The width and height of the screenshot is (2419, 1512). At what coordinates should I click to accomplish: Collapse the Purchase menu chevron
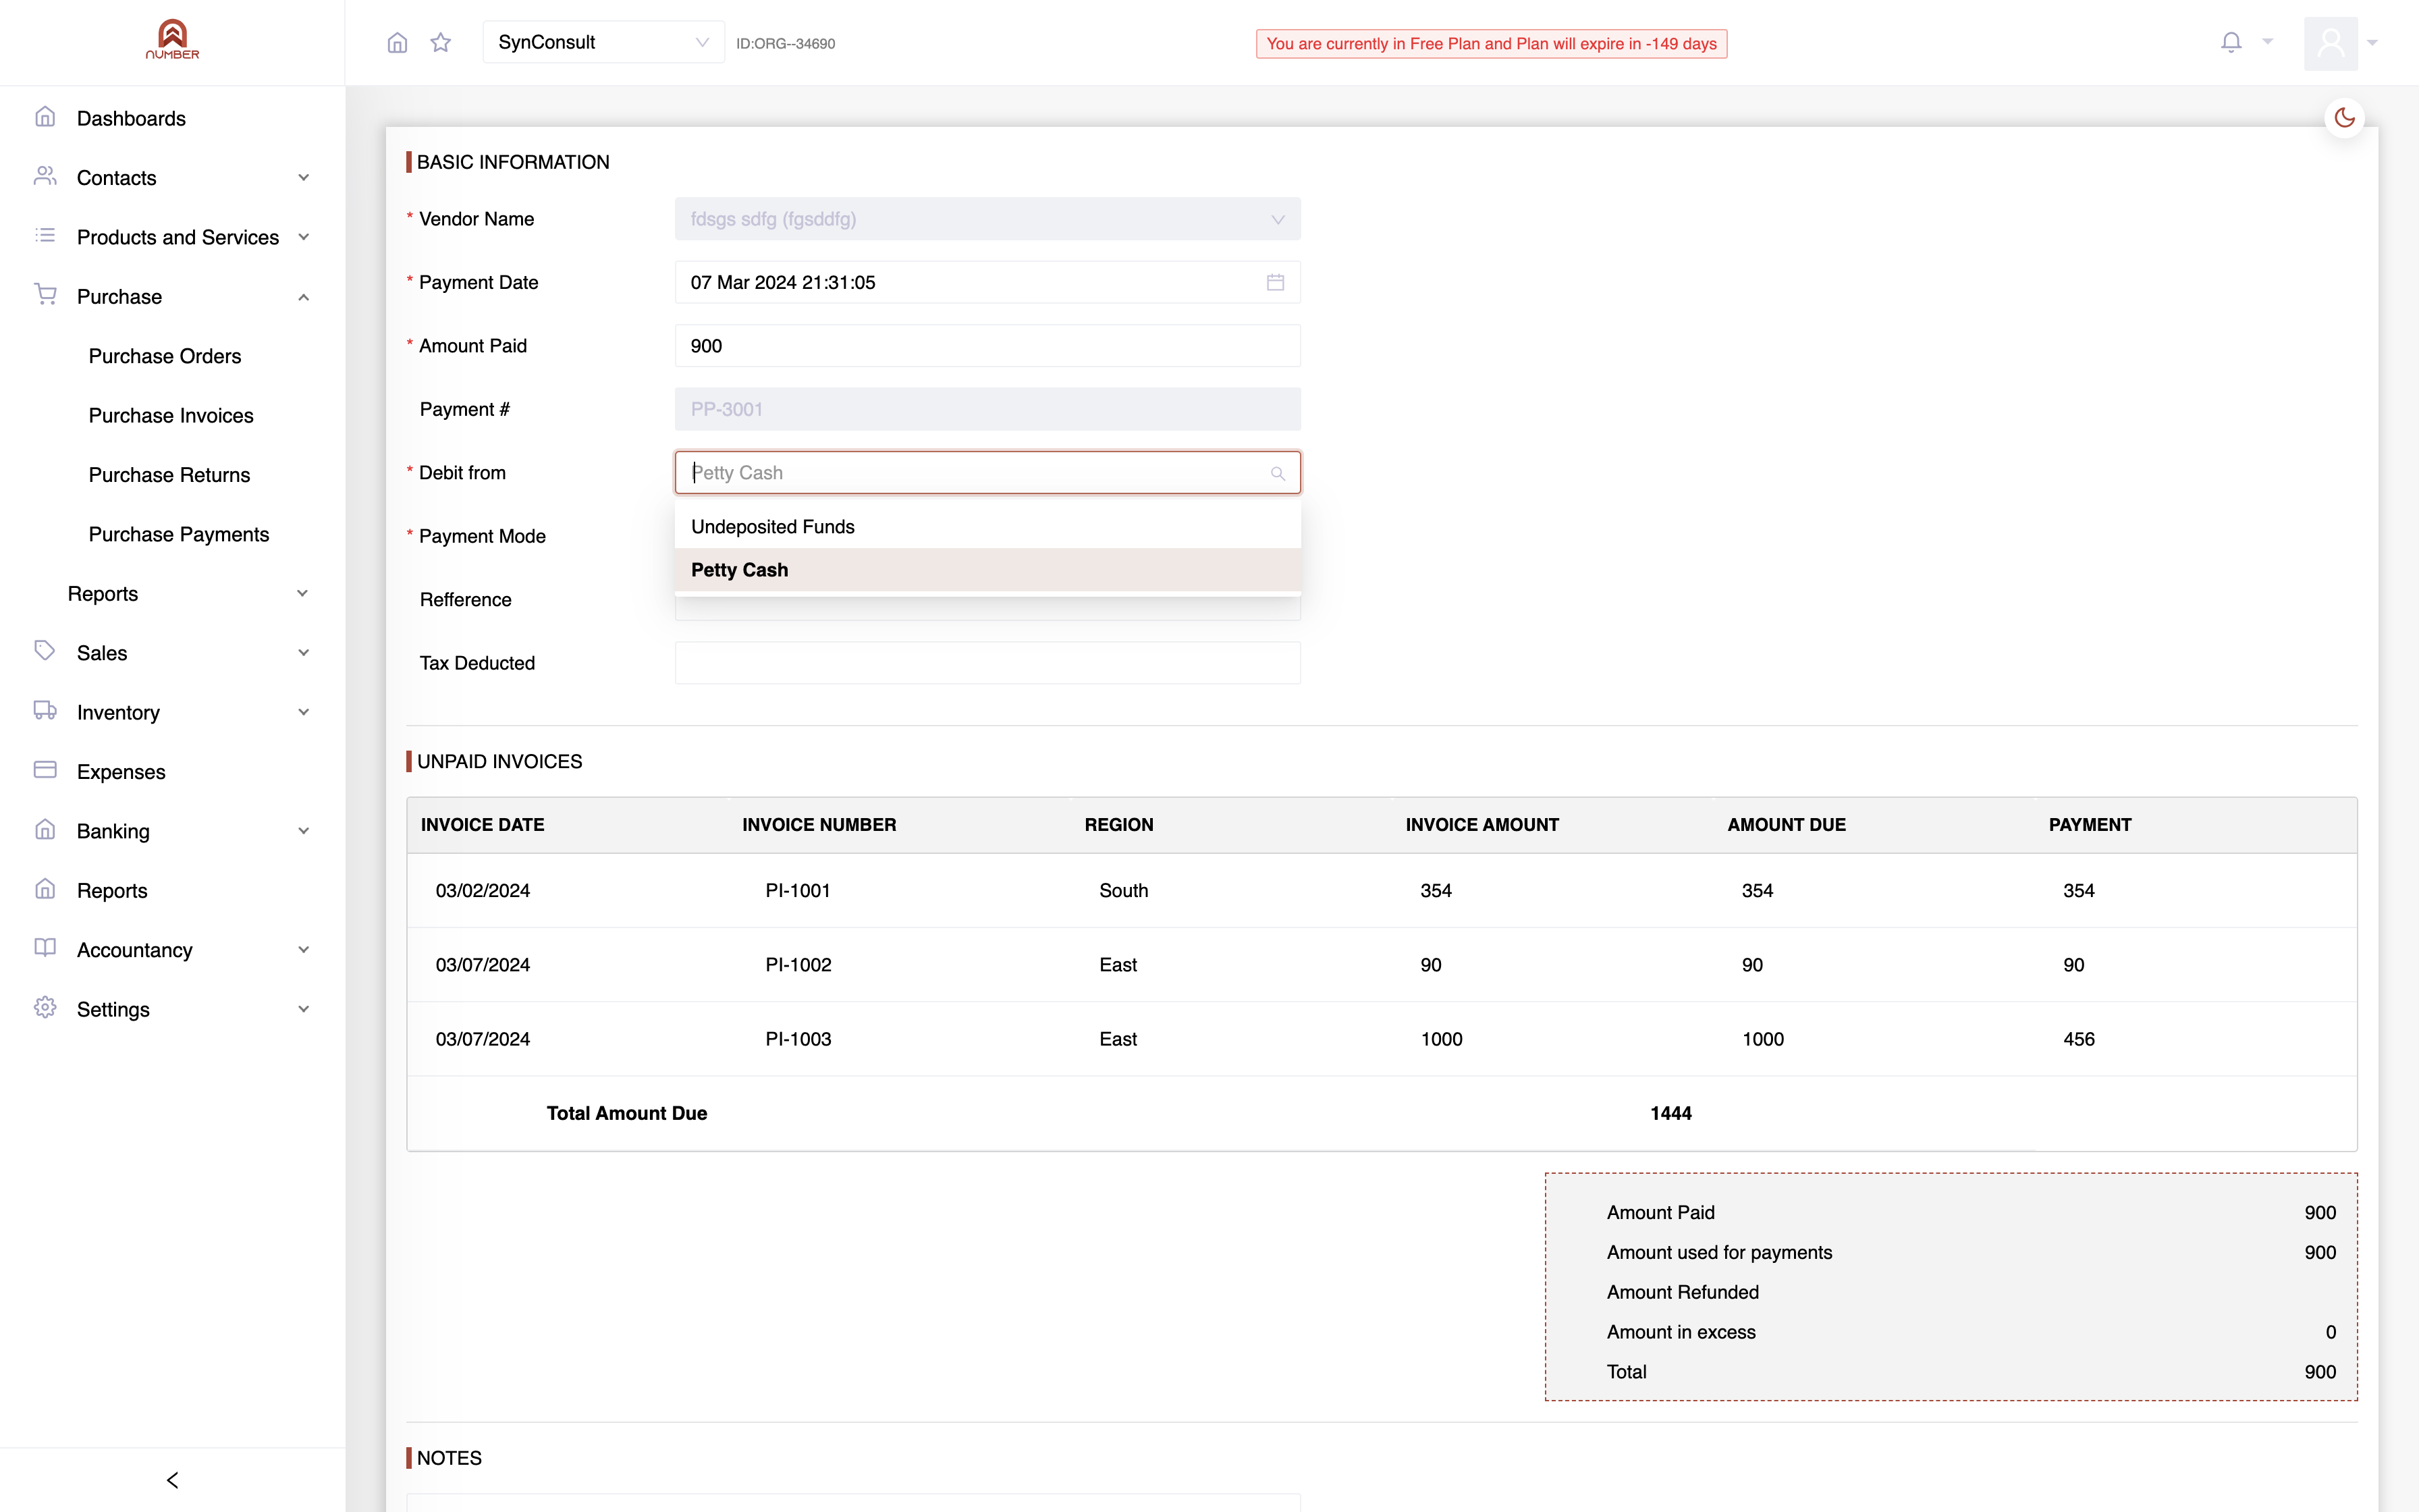(303, 297)
